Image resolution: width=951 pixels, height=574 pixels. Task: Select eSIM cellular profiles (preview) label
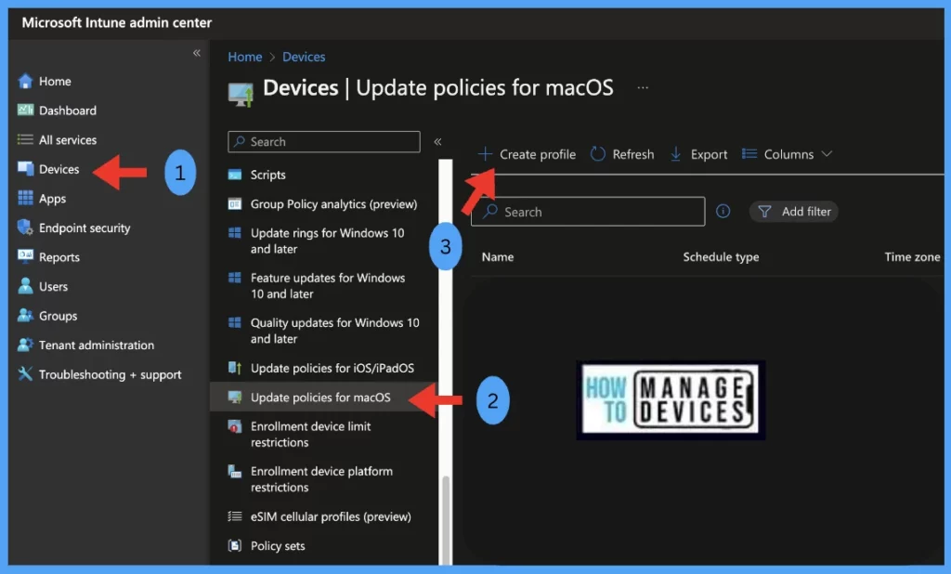coord(331,516)
